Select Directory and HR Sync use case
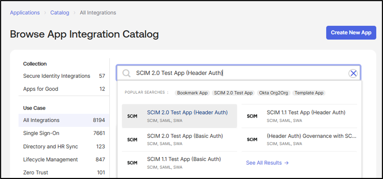 pos(64,147)
